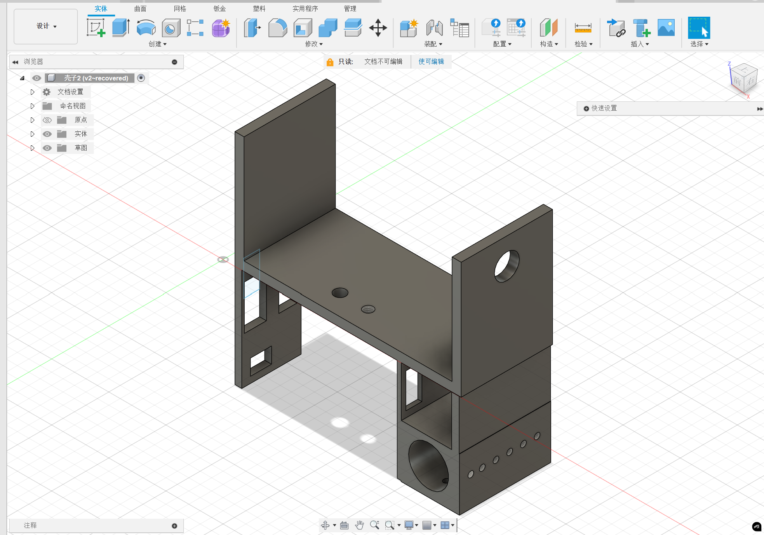This screenshot has width=764, height=535.
Task: Open the Hole tool
Action: [171, 28]
